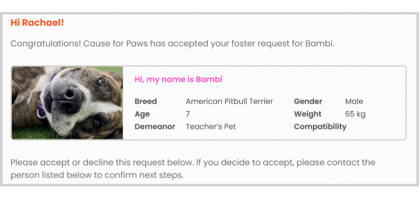Click the "Cause for Paws" organization name
Screen dimensions: 419x199
click(x=115, y=43)
